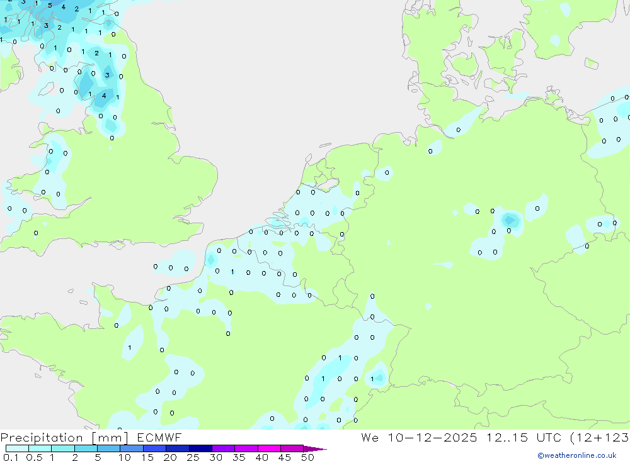This screenshot has height=461, width=630.
Task: Select the 15–20 mm legend swatch
Action: (154, 448)
